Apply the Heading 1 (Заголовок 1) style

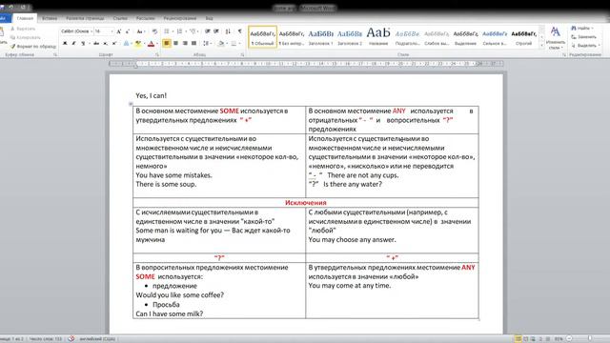point(320,37)
